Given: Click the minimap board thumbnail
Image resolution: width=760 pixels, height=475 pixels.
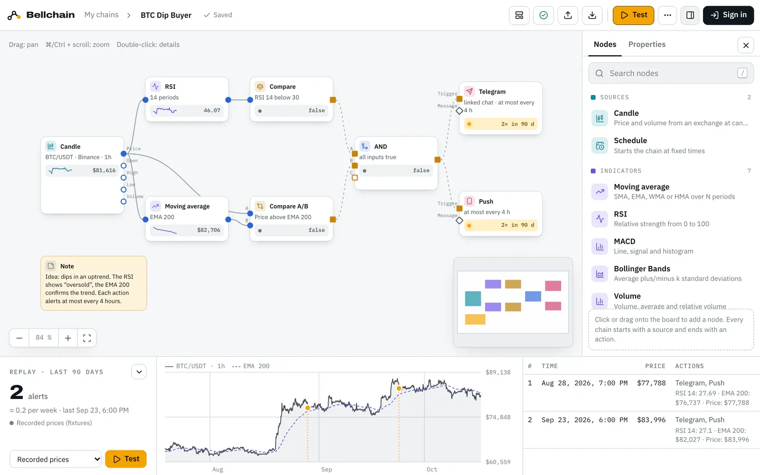Looking at the screenshot, I should pos(513,302).
